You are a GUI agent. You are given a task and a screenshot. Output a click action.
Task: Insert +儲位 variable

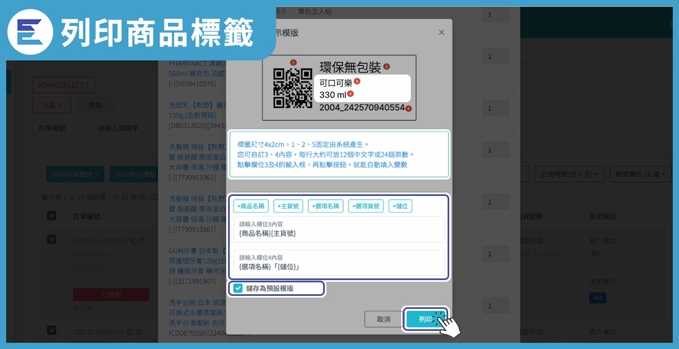click(x=400, y=206)
